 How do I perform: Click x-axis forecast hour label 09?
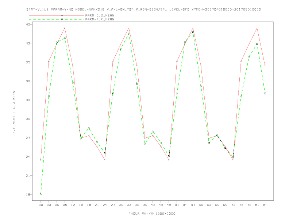[65, 205]
